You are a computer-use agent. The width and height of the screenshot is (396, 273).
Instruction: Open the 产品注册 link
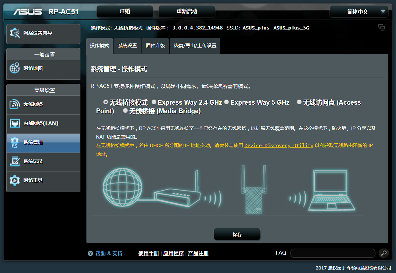[x=198, y=253]
